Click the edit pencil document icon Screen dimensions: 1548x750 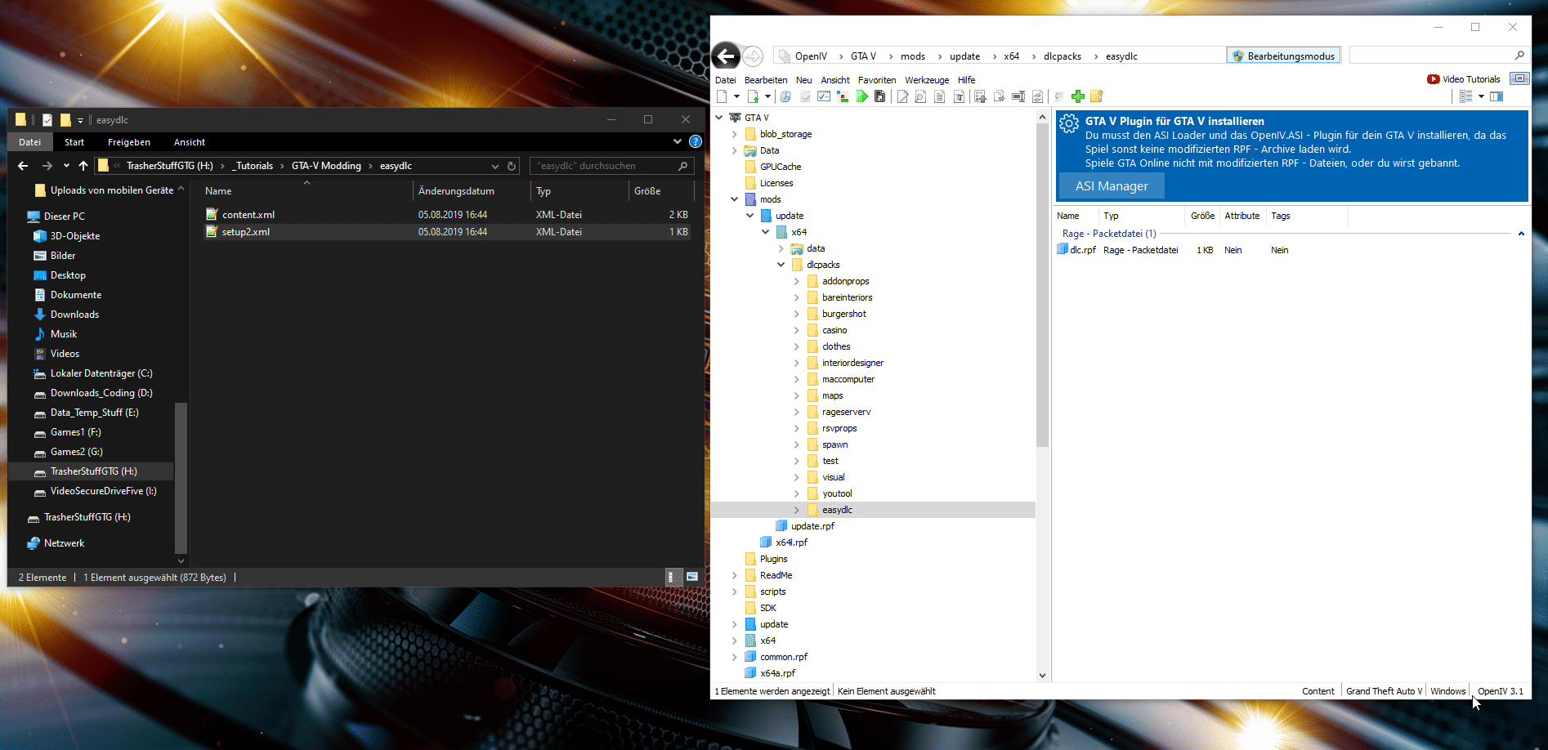903,96
